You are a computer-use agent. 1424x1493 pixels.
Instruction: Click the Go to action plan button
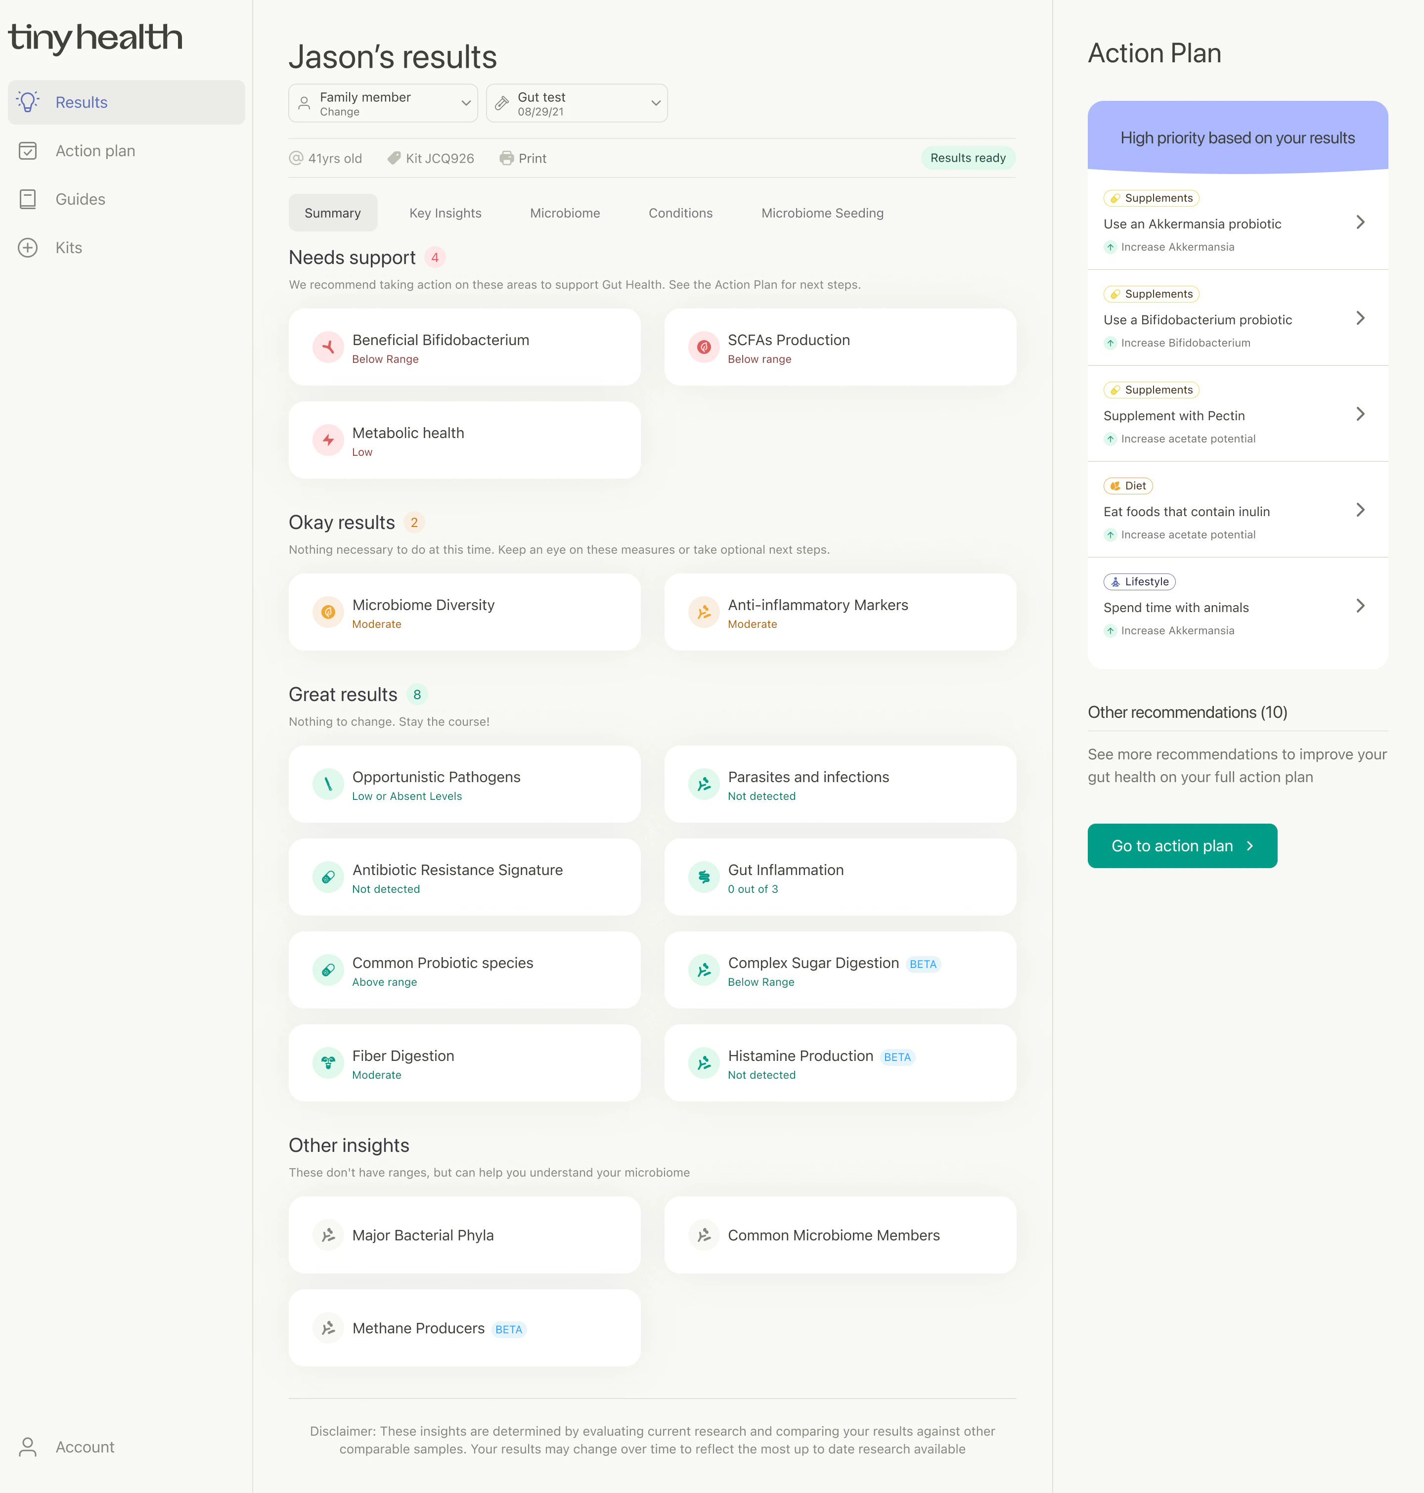(1182, 845)
